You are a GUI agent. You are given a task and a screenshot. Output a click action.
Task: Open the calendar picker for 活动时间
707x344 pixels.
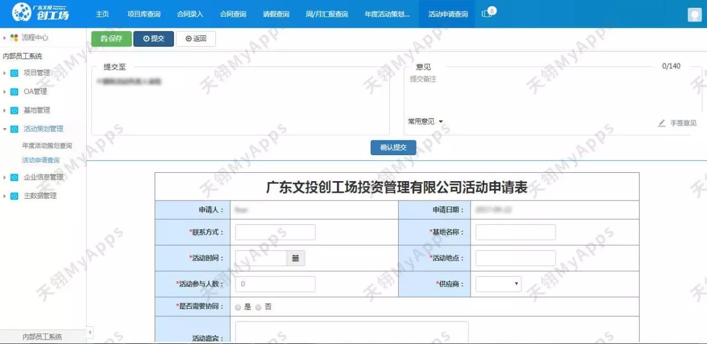click(296, 258)
